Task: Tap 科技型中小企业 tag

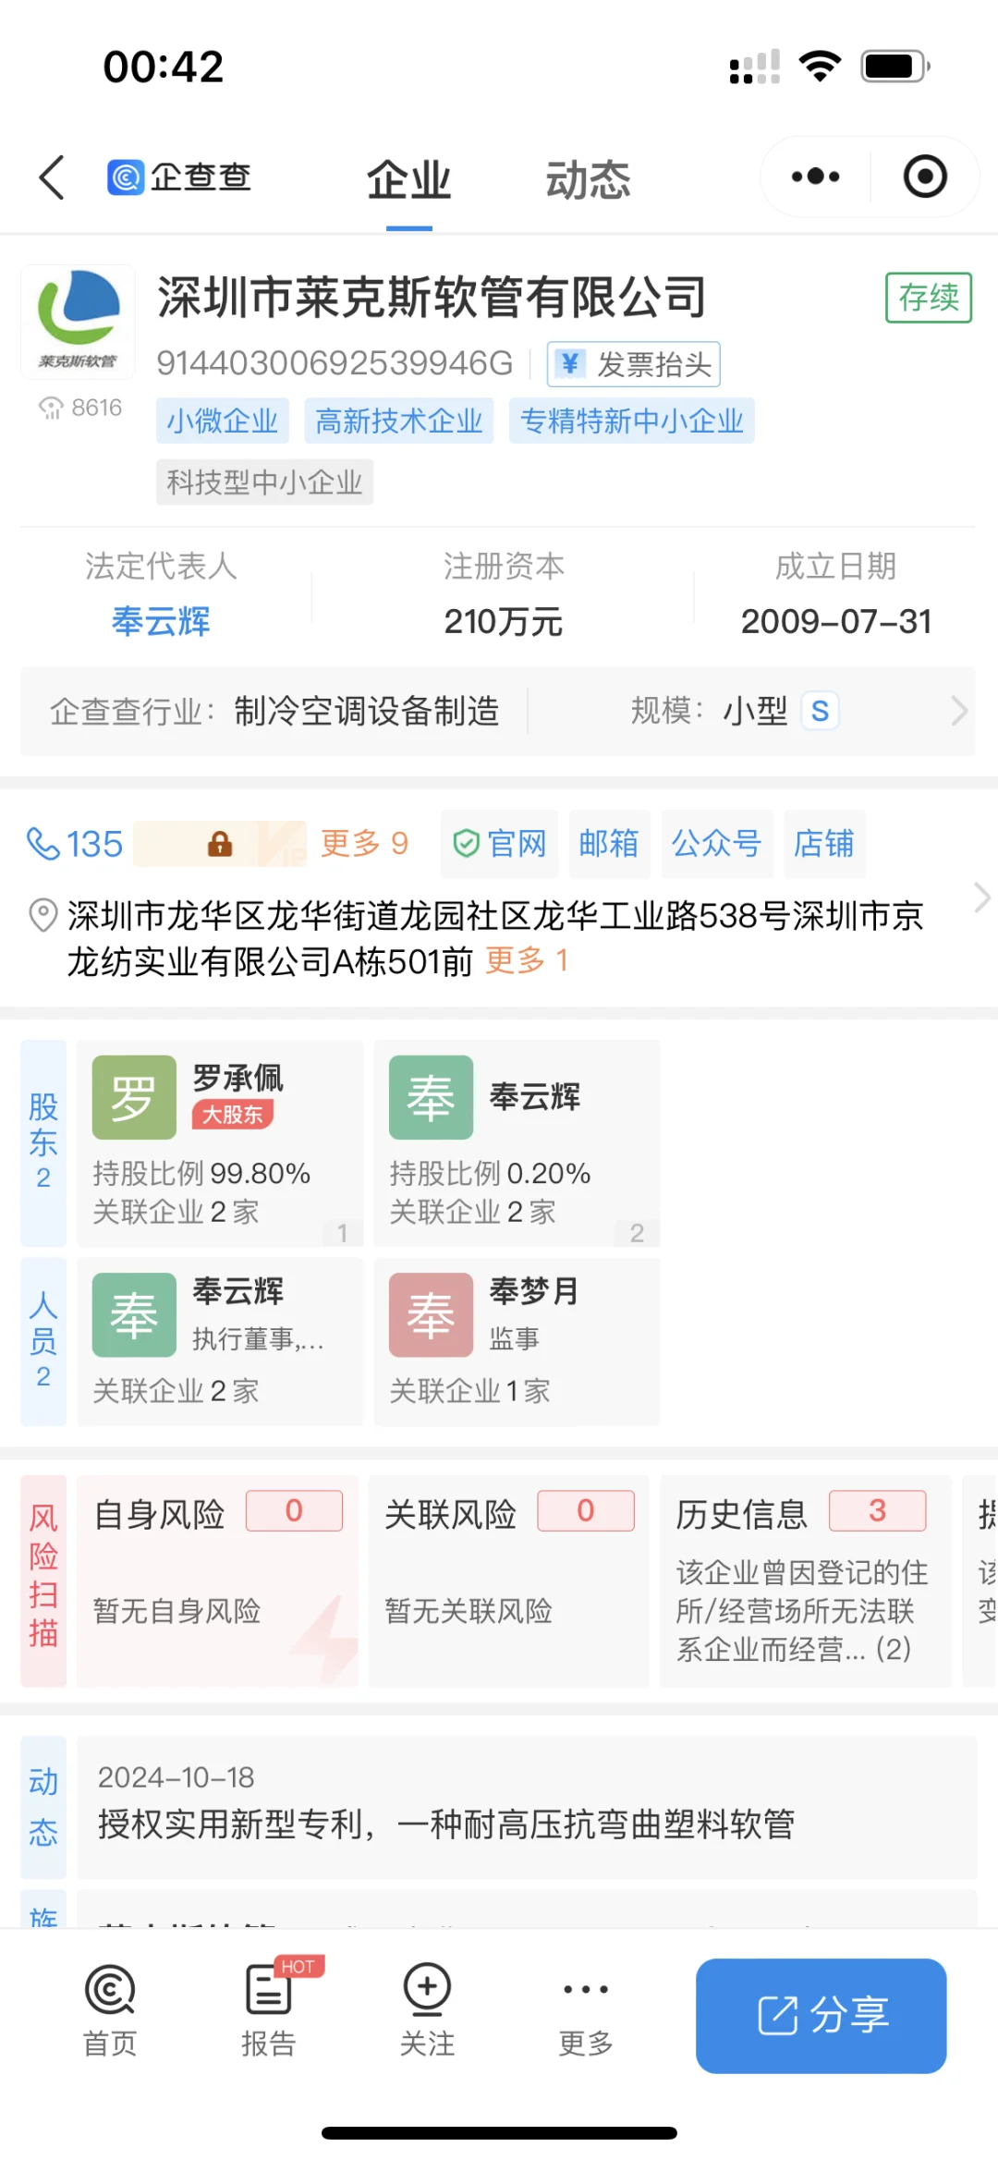Action: tap(264, 482)
